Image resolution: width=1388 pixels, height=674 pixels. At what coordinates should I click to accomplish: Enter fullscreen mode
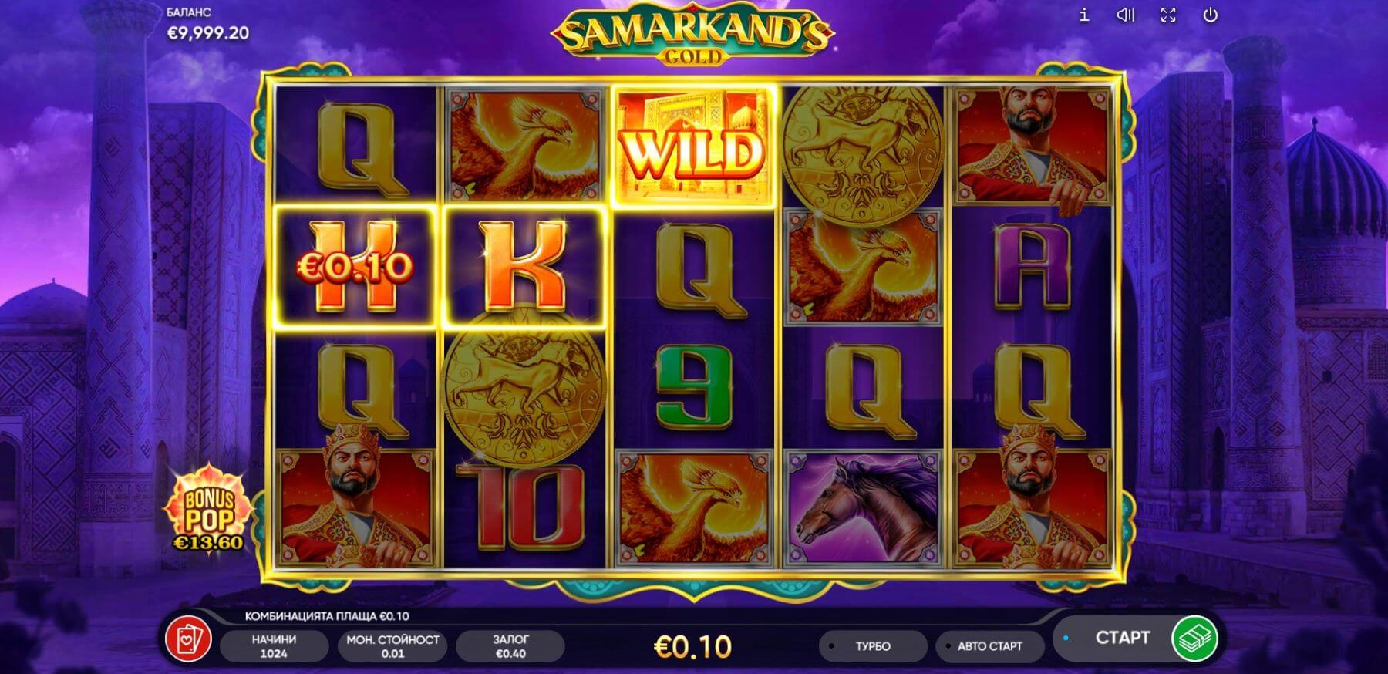pos(1168,15)
